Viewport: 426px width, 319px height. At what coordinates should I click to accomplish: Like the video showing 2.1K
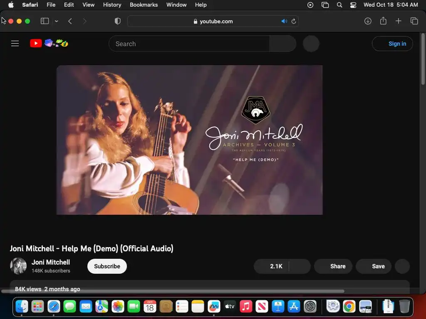point(271,266)
